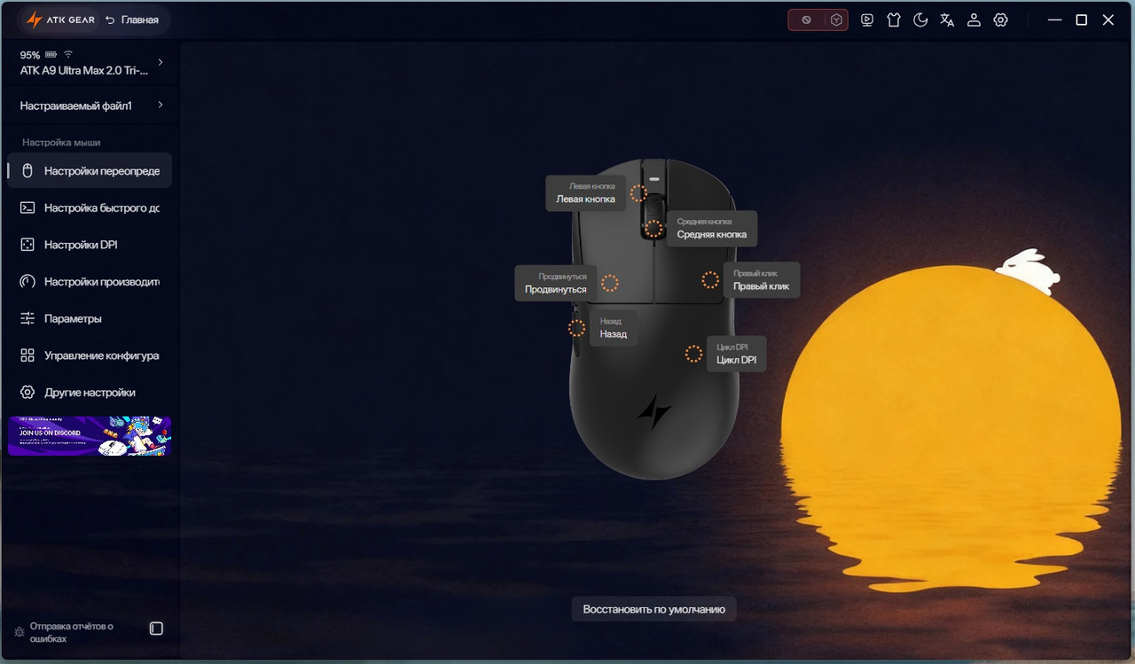The image size is (1135, 664).
Task: Click the gear icon beside Другие настройки
Action: (x=27, y=392)
